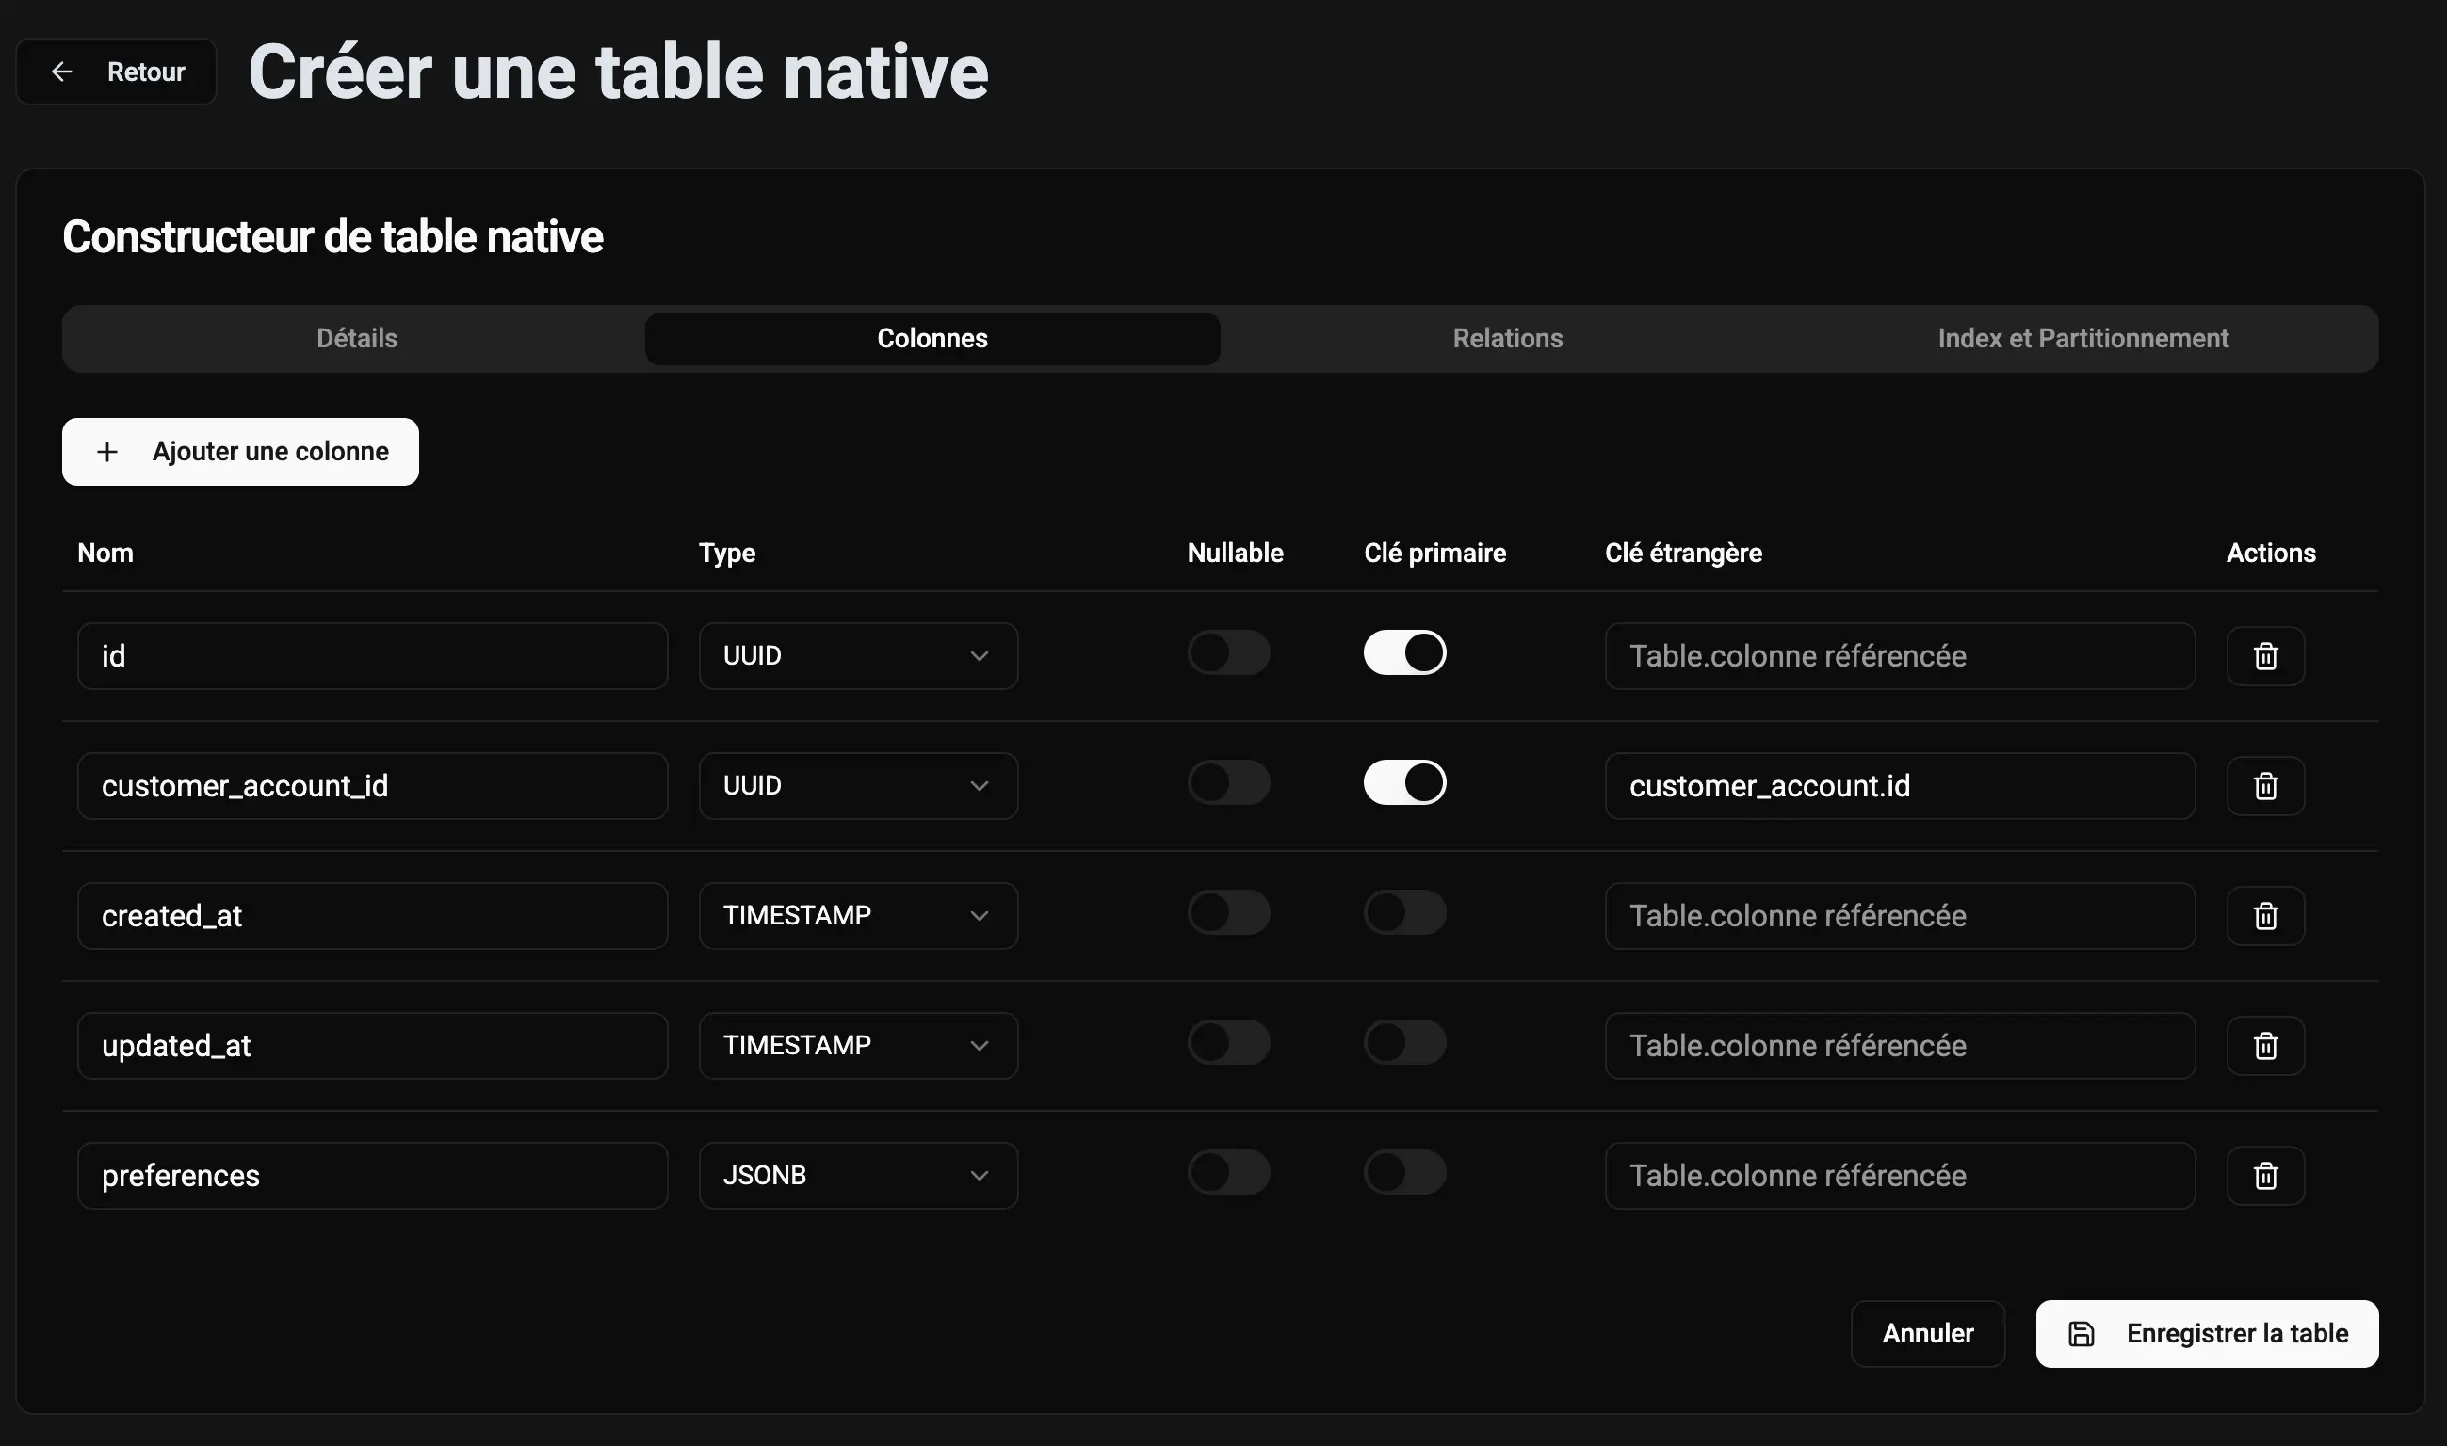
Task: Delete the id column row
Action: [x=2264, y=656]
